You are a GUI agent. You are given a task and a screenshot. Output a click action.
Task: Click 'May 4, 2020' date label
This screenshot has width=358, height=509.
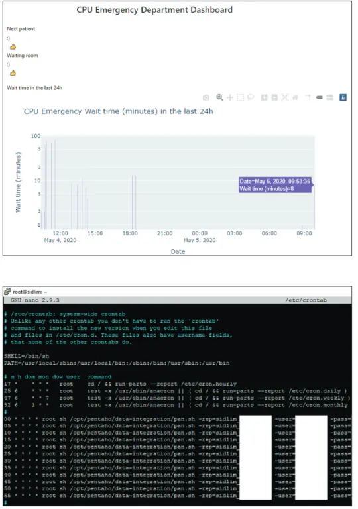tap(60, 240)
